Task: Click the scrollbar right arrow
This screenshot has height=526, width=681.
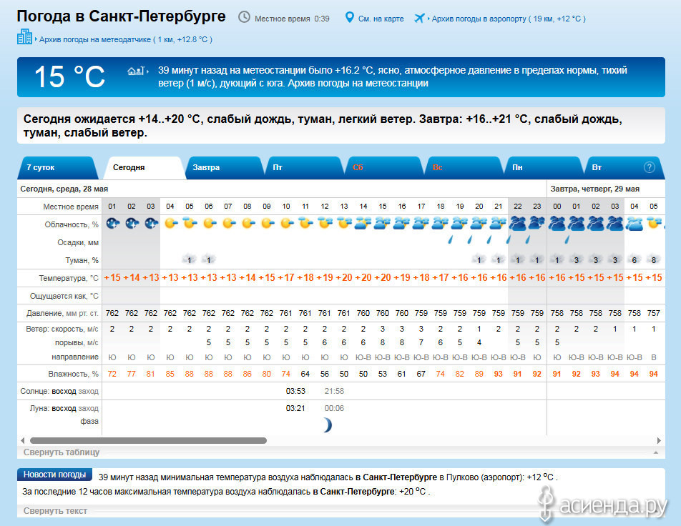Action: pyautogui.click(x=659, y=440)
